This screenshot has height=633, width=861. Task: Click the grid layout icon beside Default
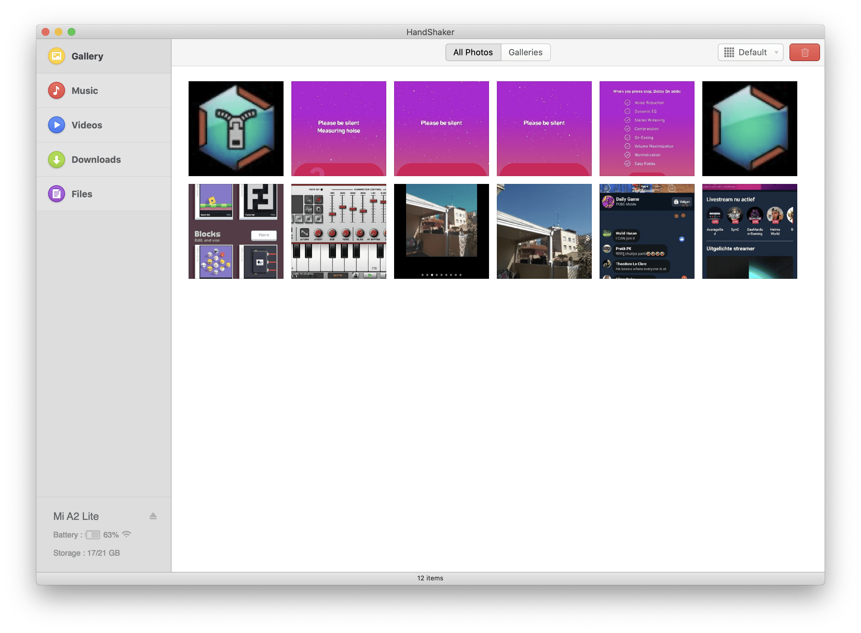coord(730,52)
